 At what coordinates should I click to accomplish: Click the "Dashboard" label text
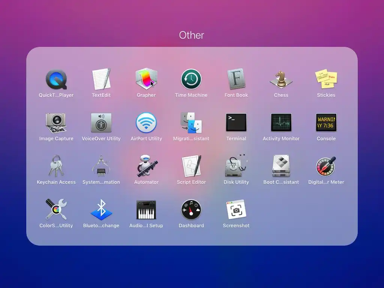coord(191,225)
